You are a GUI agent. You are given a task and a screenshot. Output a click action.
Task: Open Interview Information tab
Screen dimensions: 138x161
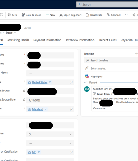(80, 40)
